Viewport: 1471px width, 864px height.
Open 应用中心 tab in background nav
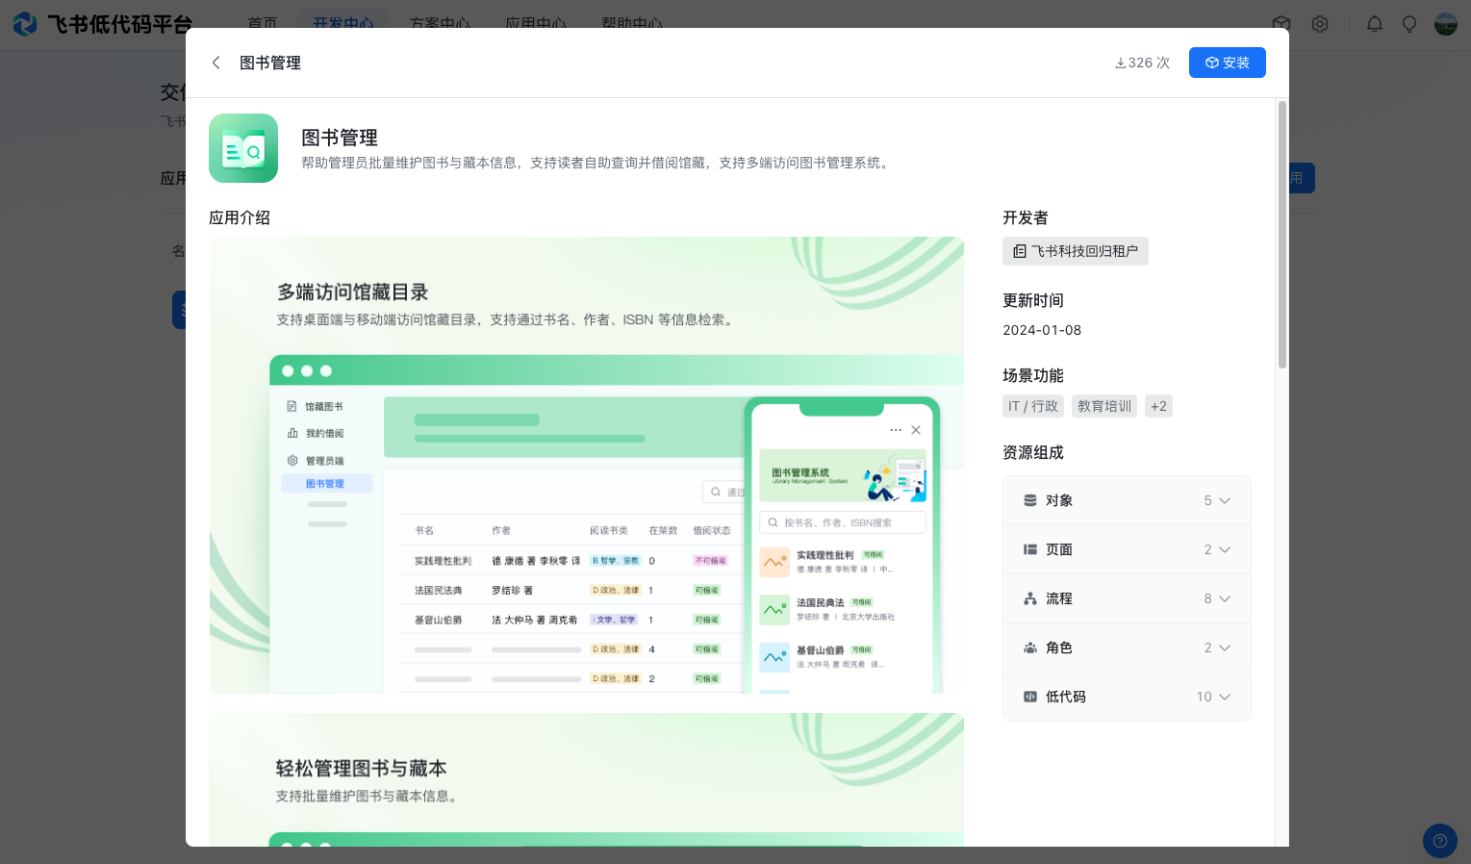[536, 23]
